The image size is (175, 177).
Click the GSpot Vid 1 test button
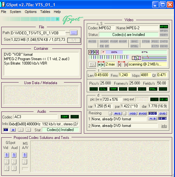click(7, 155)
